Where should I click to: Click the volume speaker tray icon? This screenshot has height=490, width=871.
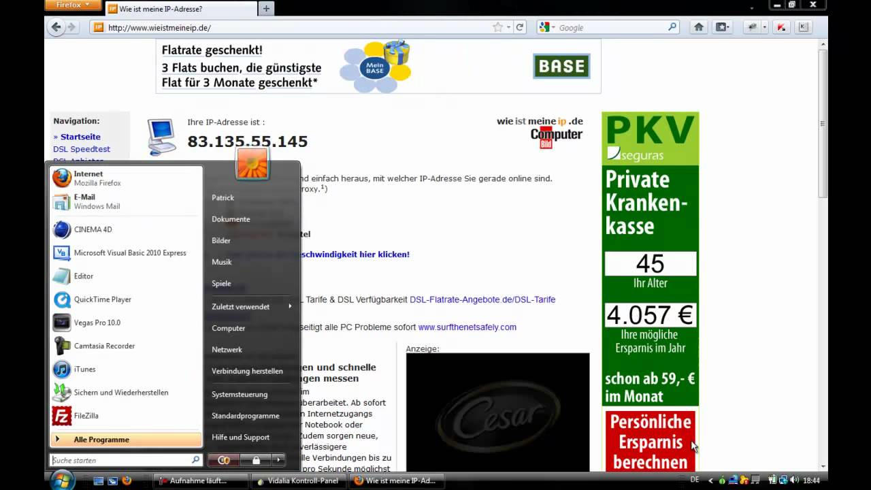pyautogui.click(x=794, y=480)
